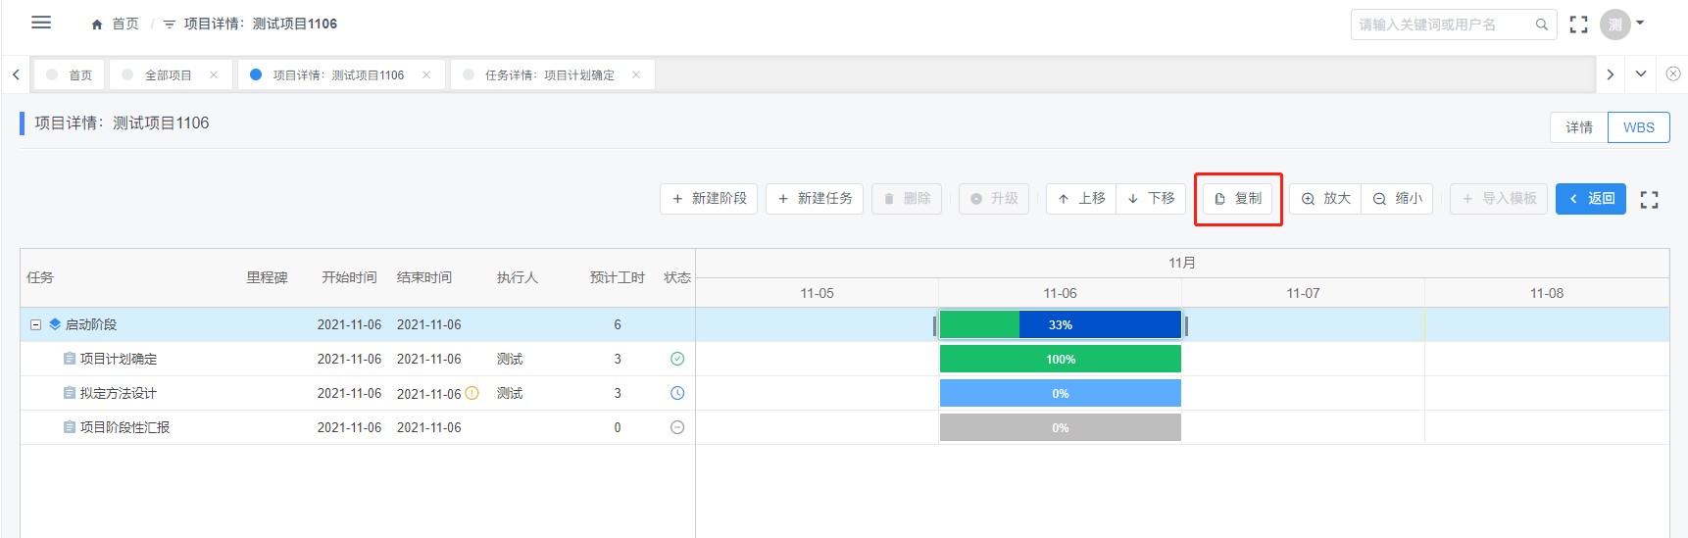
Task: Click the gray 0% Gantt bar
Action: tap(1061, 427)
